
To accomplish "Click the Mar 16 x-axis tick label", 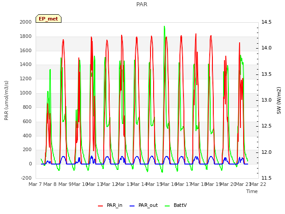I will pos(169,184).
